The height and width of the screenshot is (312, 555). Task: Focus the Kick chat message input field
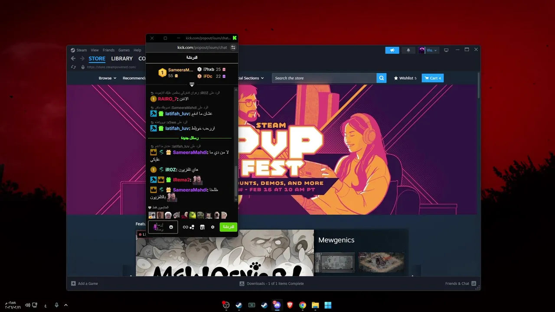[163, 227]
